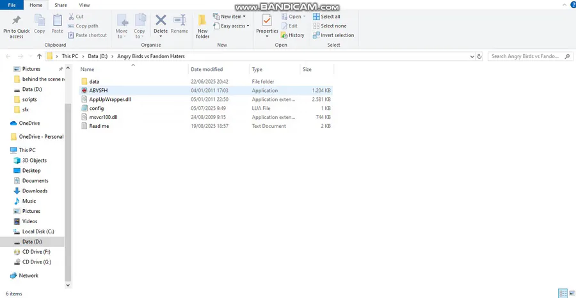This screenshot has height=298, width=576.
Task: Click Select none in ribbon
Action: tap(328, 26)
